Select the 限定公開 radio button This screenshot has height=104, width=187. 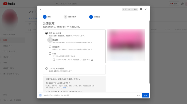pos(50,47)
